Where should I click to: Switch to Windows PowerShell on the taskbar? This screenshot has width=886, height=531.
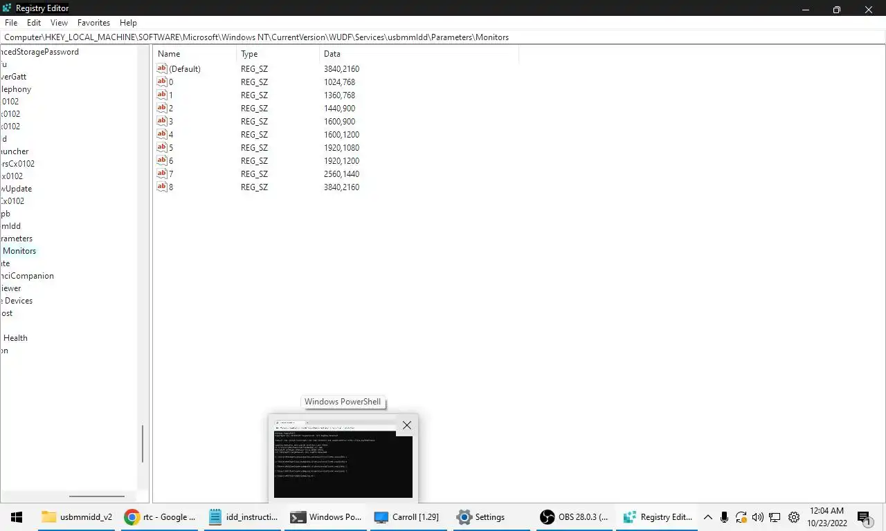pos(327,517)
